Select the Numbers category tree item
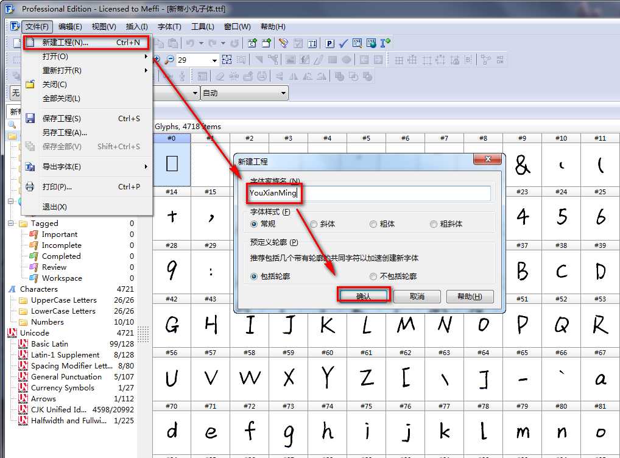Image resolution: width=620 pixels, height=458 pixels. 47,322
